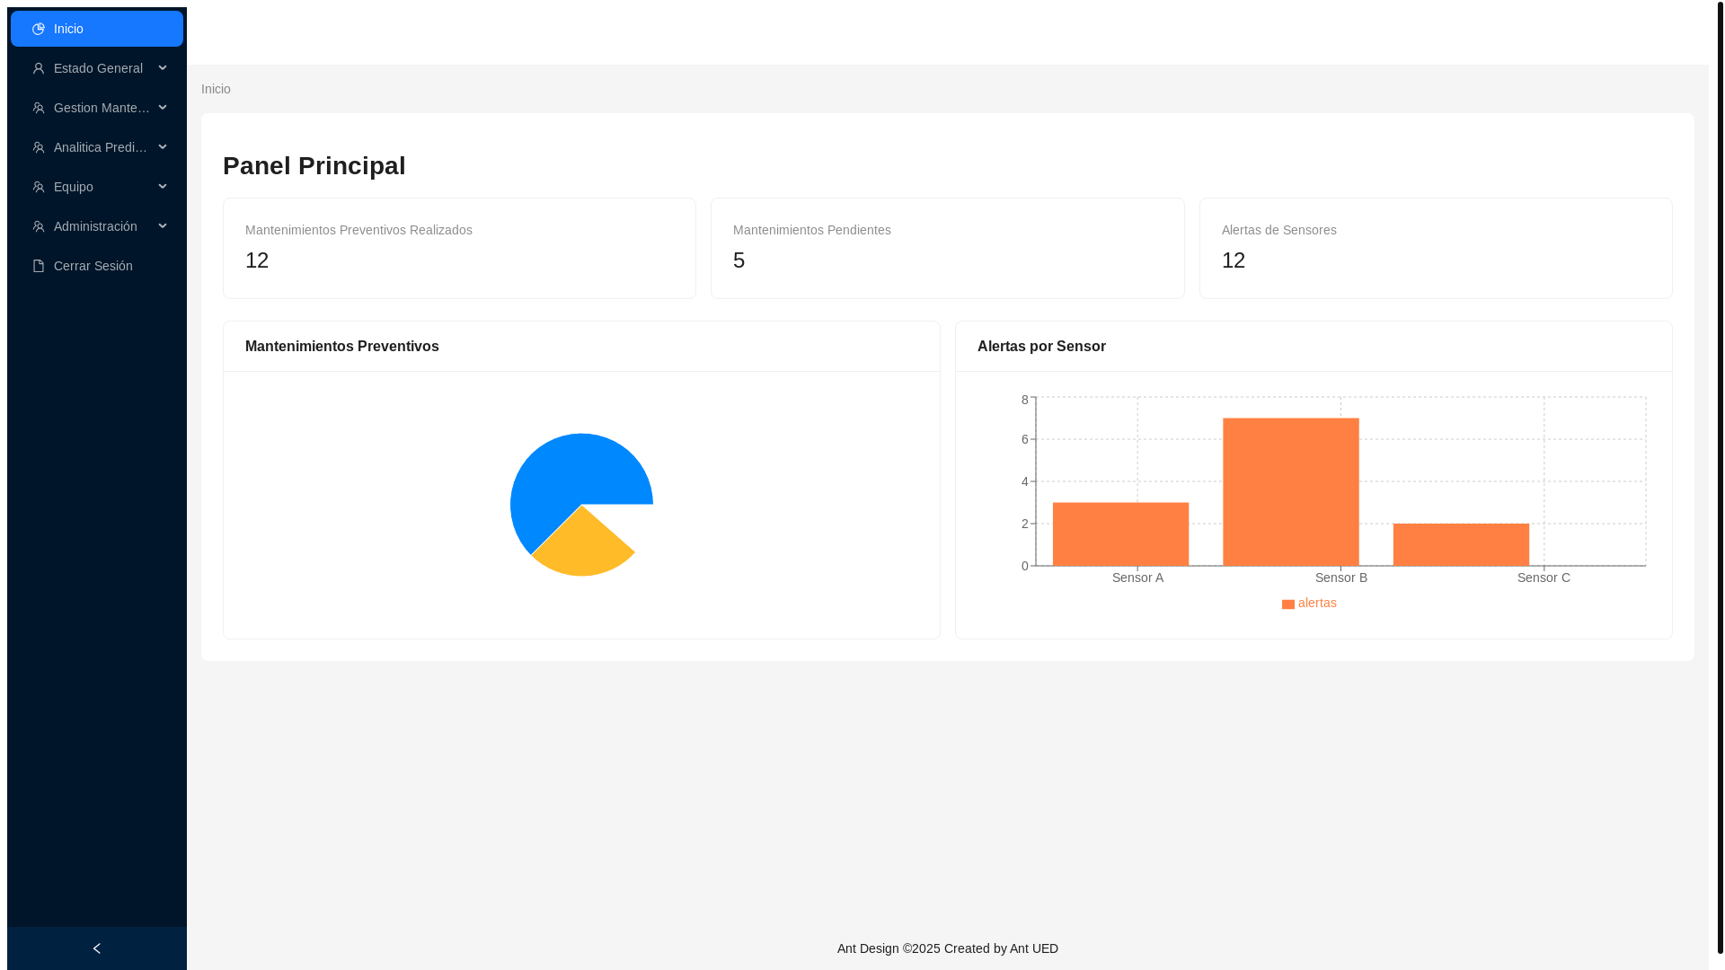The image size is (1725, 970).
Task: Expand the Gestion Mante… submenu chevron
Action: [x=163, y=108]
